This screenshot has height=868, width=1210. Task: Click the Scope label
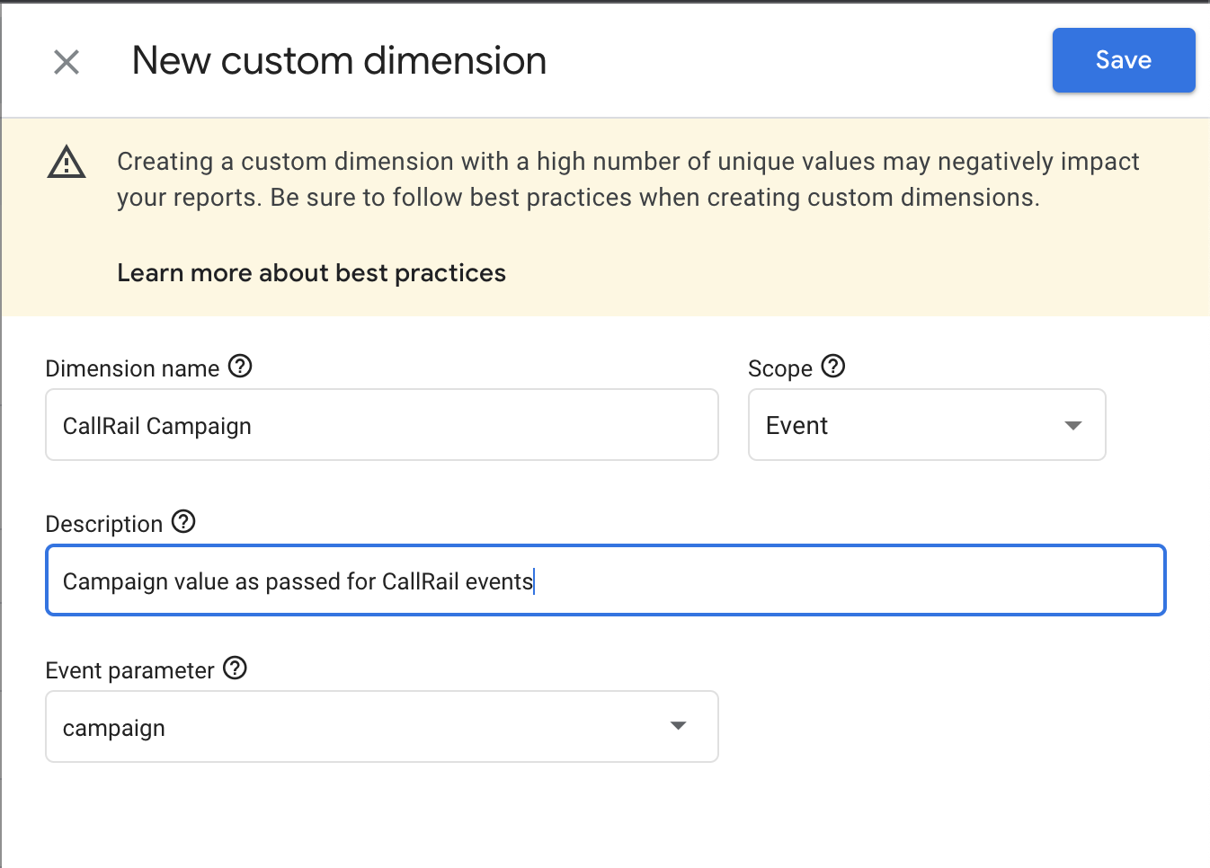pos(780,368)
